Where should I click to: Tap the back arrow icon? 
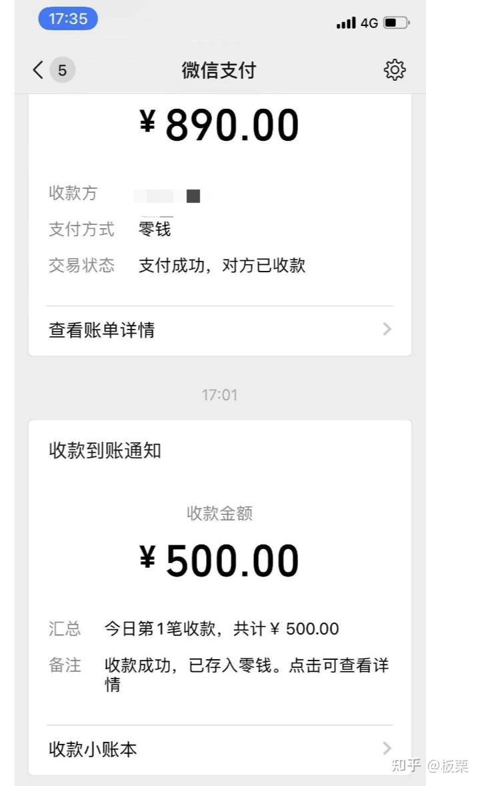point(38,69)
